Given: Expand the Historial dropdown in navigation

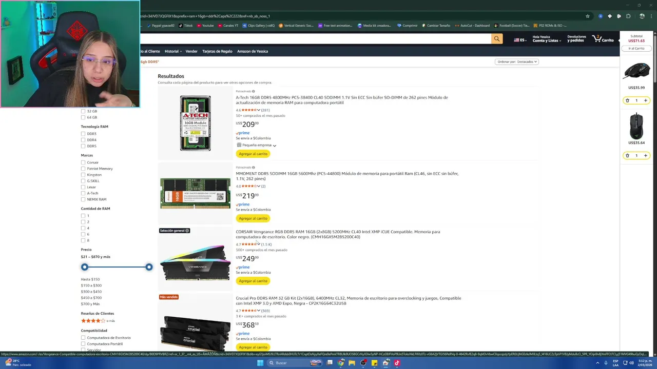Looking at the screenshot, I should [x=173, y=51].
